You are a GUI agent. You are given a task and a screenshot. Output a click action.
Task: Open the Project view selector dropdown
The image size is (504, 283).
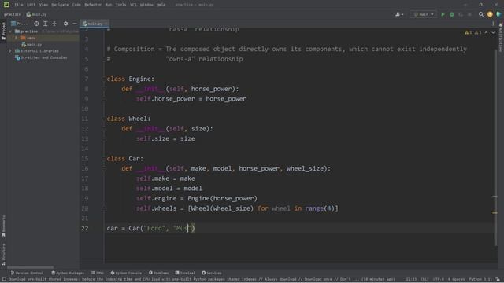pos(19,24)
